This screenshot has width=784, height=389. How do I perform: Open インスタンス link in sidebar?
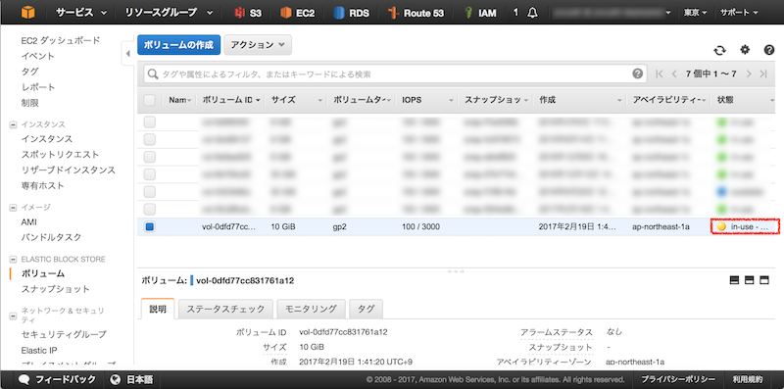pos(46,139)
